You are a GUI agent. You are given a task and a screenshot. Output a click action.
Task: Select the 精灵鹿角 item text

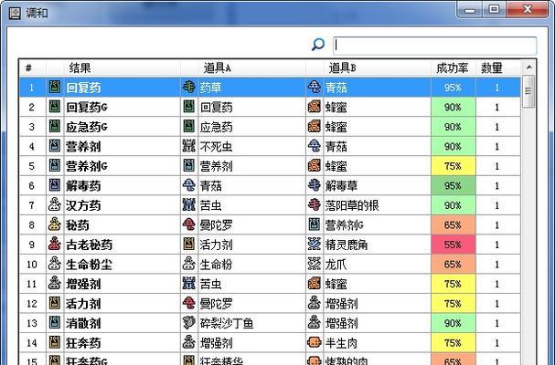pyautogui.click(x=347, y=245)
